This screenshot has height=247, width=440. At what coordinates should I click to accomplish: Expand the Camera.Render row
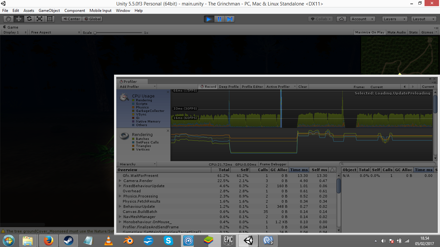coord(120,181)
